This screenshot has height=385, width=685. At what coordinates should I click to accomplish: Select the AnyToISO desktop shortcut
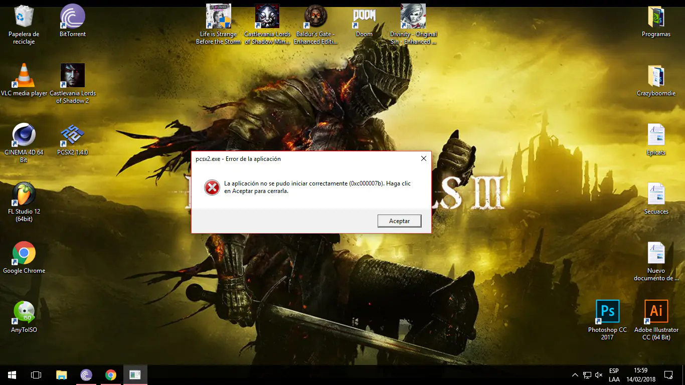(x=24, y=316)
